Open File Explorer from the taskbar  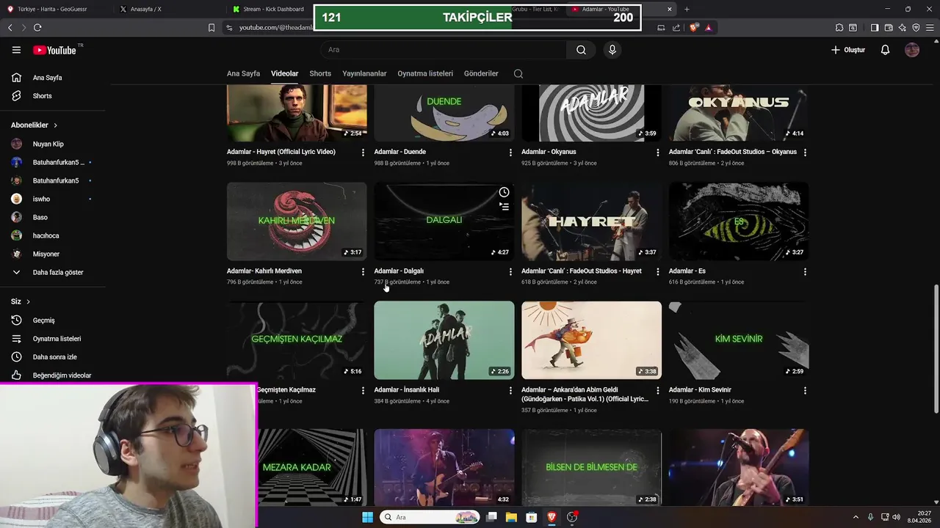(x=511, y=517)
